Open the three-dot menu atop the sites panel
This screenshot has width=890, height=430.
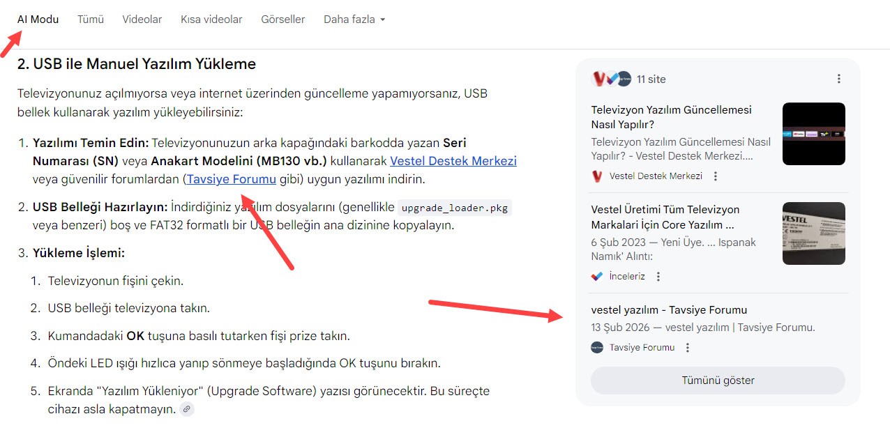point(838,79)
